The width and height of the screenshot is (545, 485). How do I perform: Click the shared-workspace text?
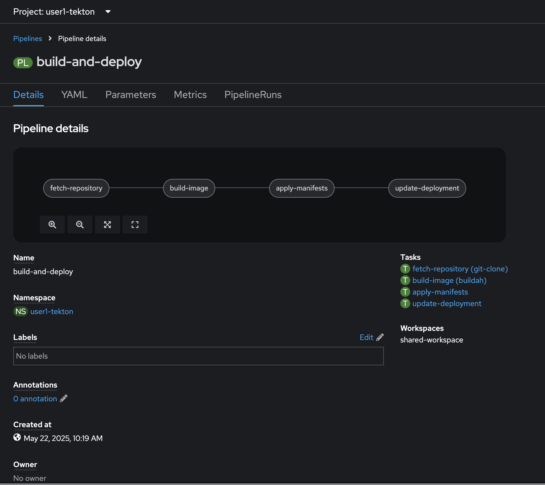[x=431, y=340]
